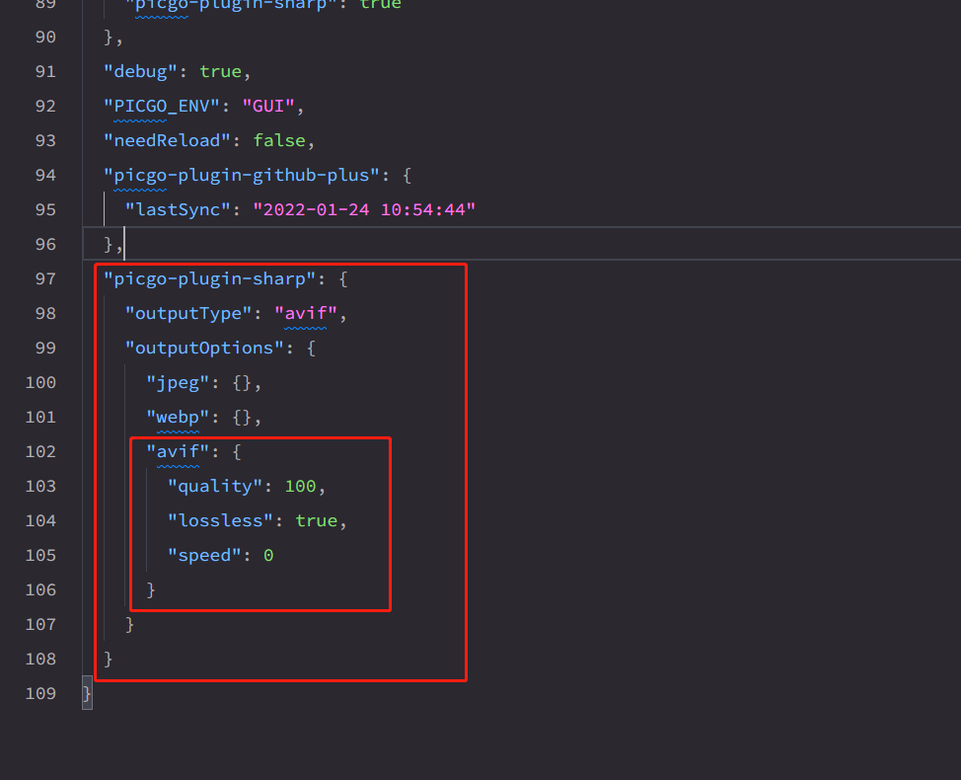Click line number 95 in the gutter
The height and width of the screenshot is (780, 961).
(x=45, y=209)
